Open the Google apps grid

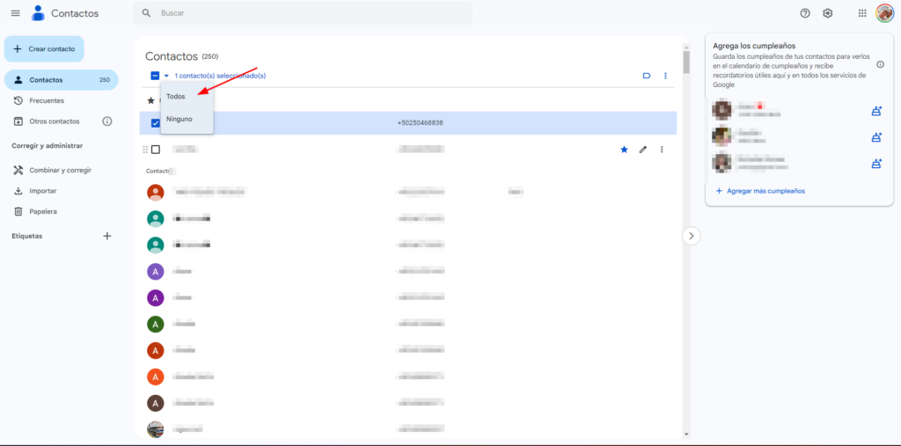pos(861,13)
